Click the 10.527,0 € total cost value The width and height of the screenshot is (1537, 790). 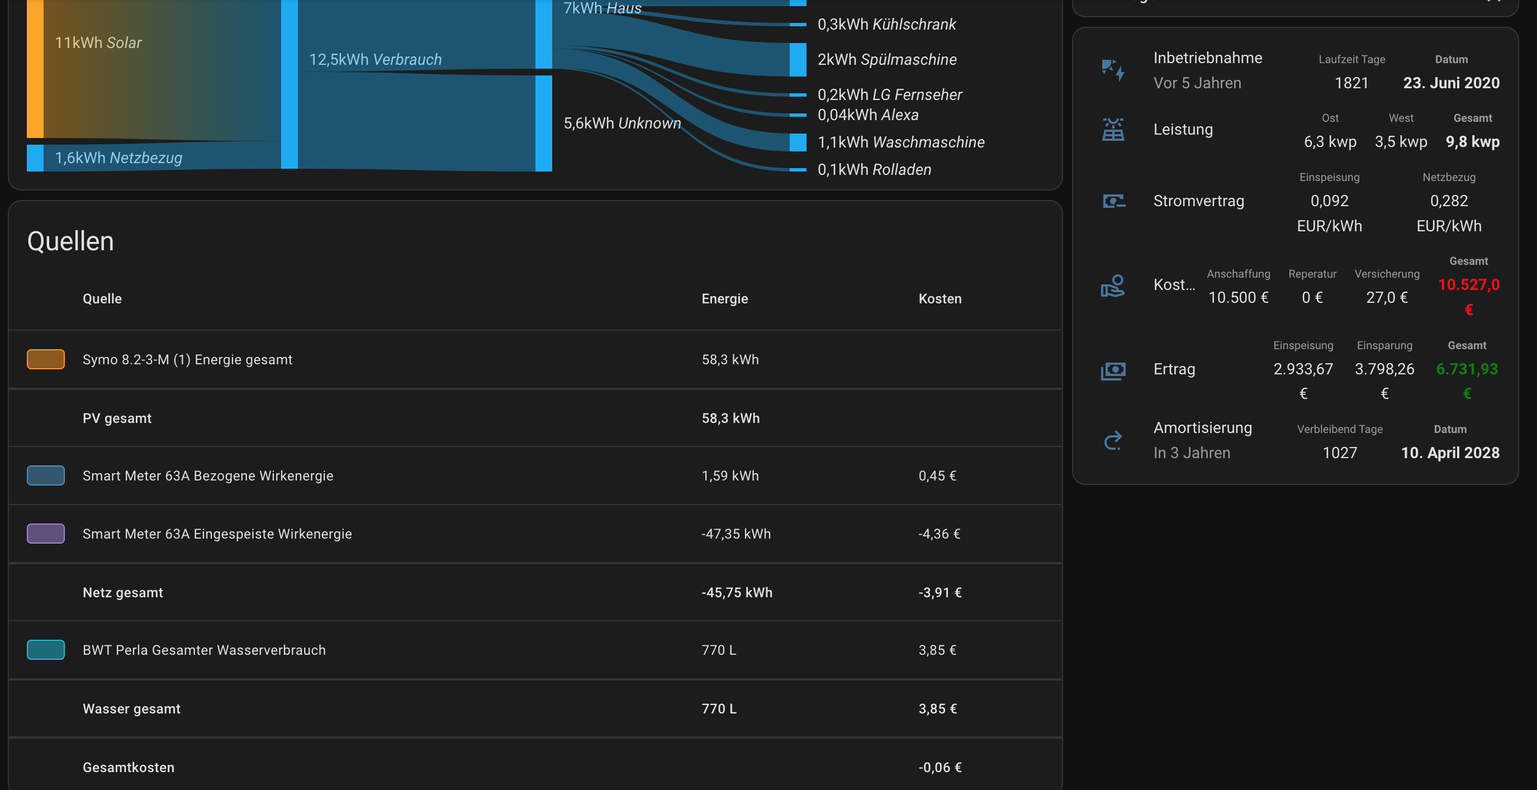pos(1468,285)
